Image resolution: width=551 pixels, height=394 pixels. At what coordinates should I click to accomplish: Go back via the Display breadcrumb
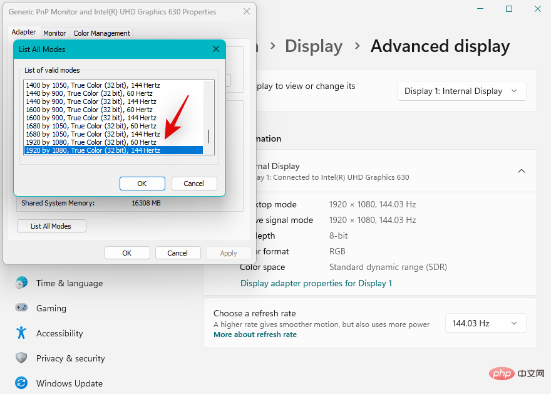314,46
